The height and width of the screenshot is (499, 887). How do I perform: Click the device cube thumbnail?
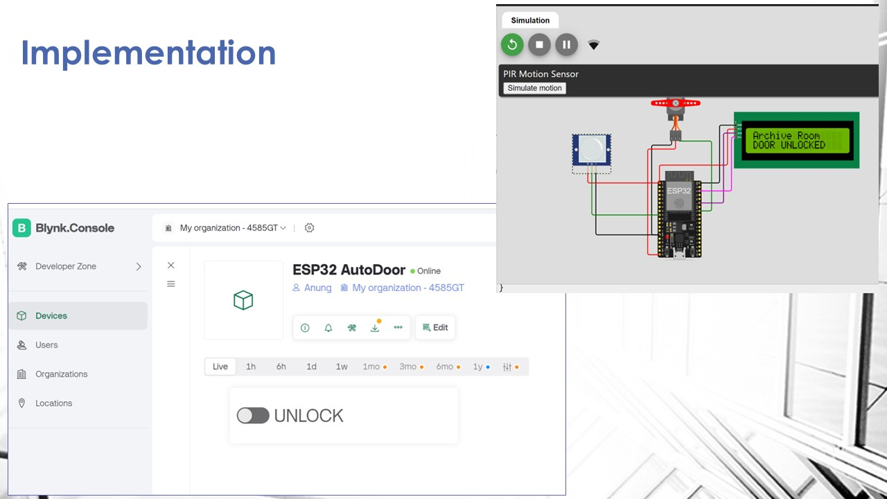click(243, 300)
